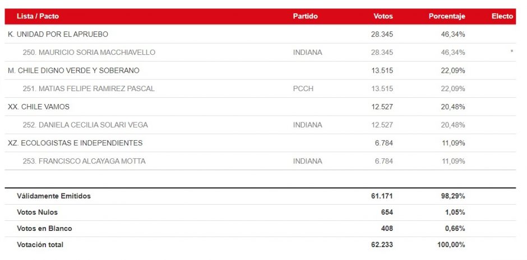Click the Válidamente Emitidos summary row label
Screen dimensions: 527x260
54,196
